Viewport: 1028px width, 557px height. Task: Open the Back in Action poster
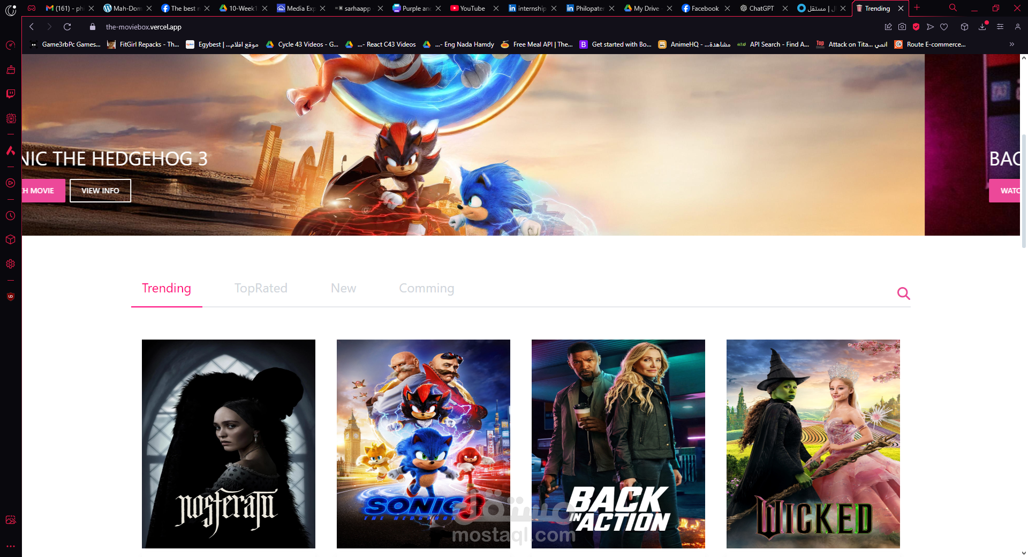tap(618, 443)
